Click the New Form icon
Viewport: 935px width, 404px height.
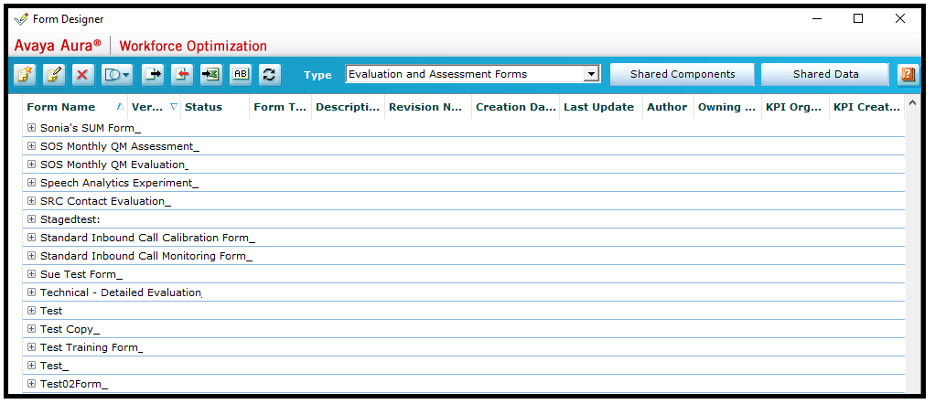pos(25,74)
